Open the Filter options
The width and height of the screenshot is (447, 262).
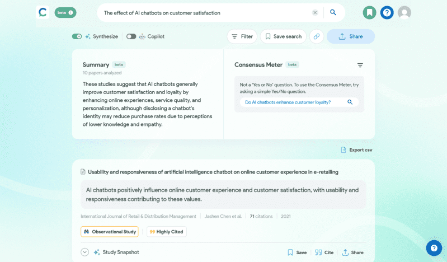(242, 36)
